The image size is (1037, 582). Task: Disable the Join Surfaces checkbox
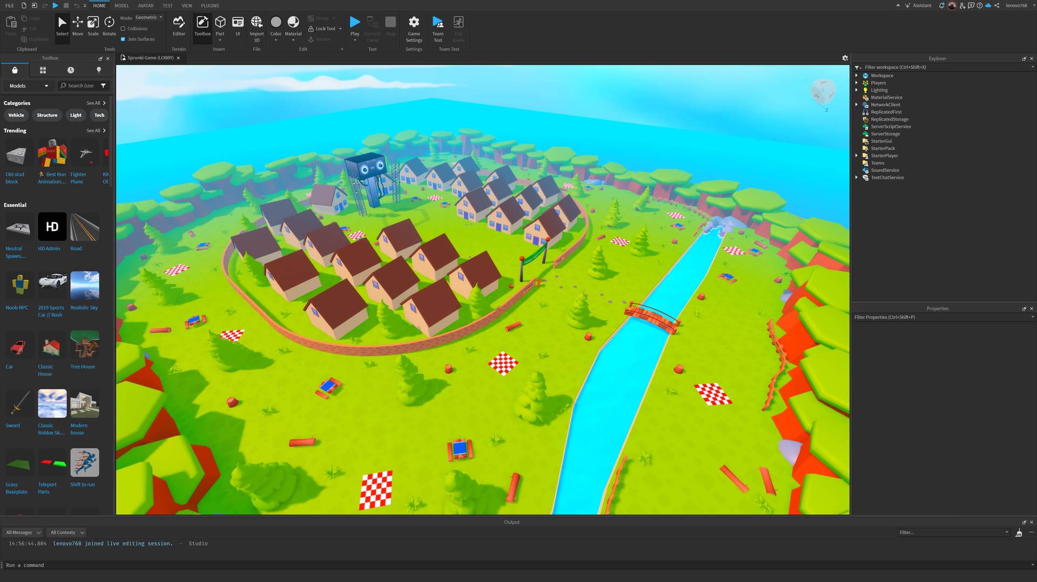[124, 39]
